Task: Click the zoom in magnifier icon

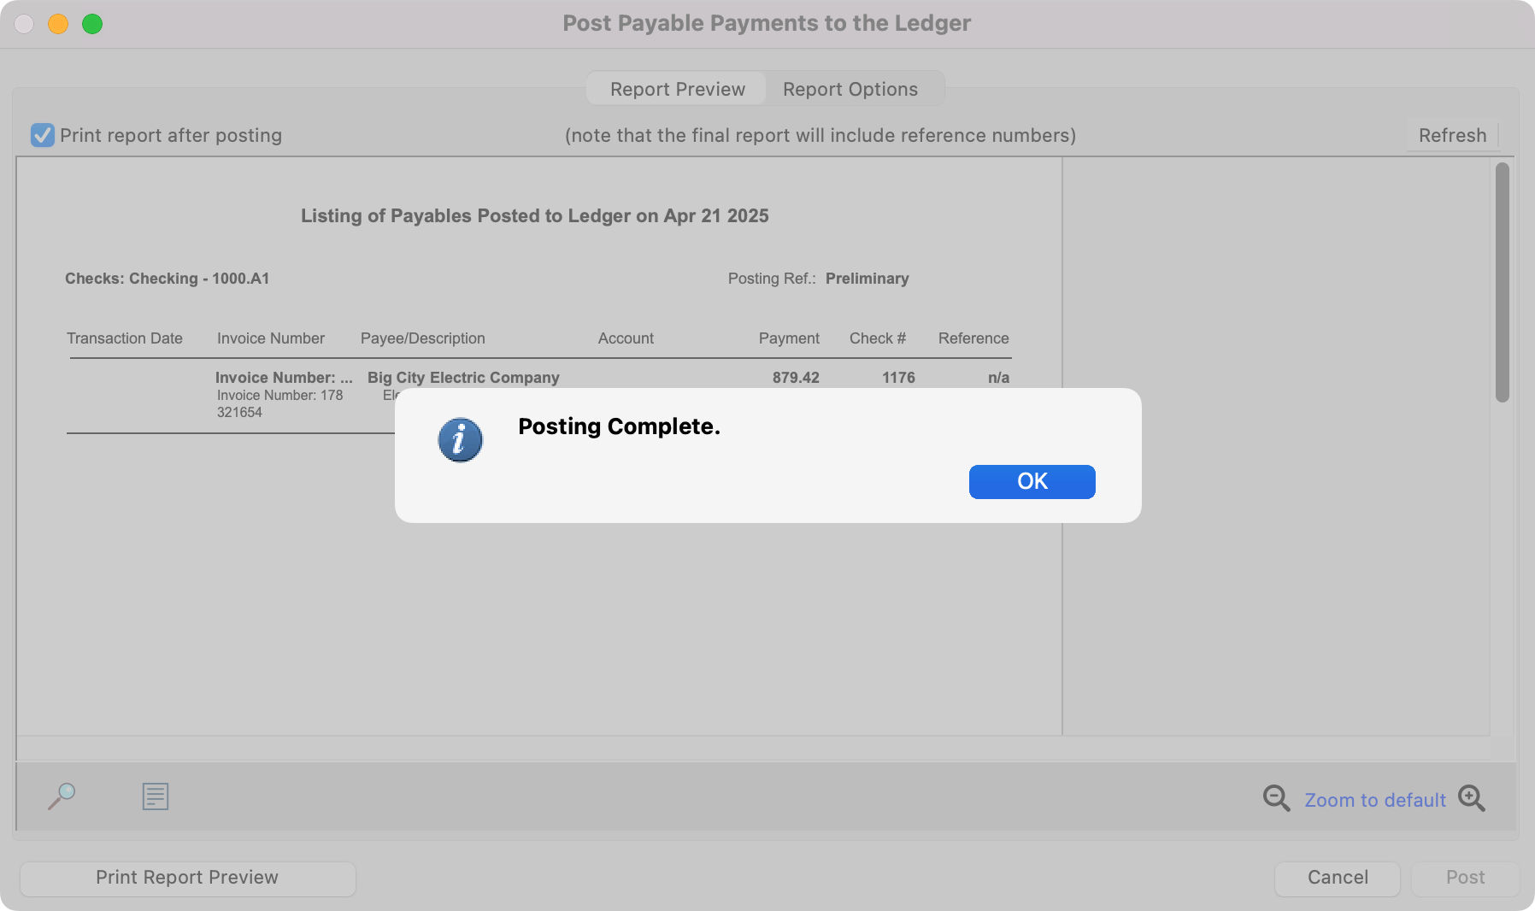Action: pos(1471,798)
